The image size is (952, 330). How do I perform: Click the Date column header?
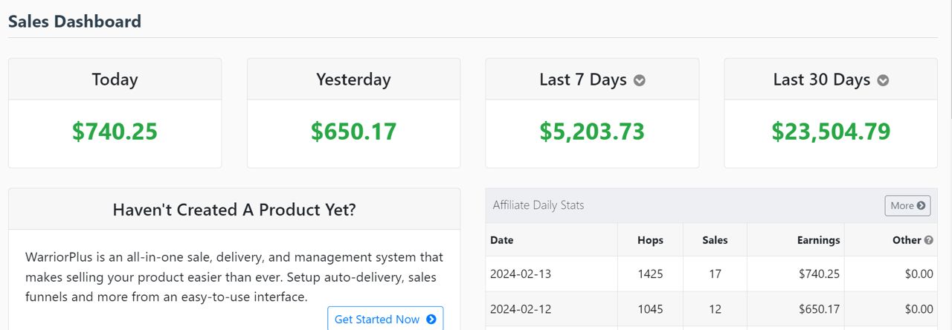click(552, 240)
